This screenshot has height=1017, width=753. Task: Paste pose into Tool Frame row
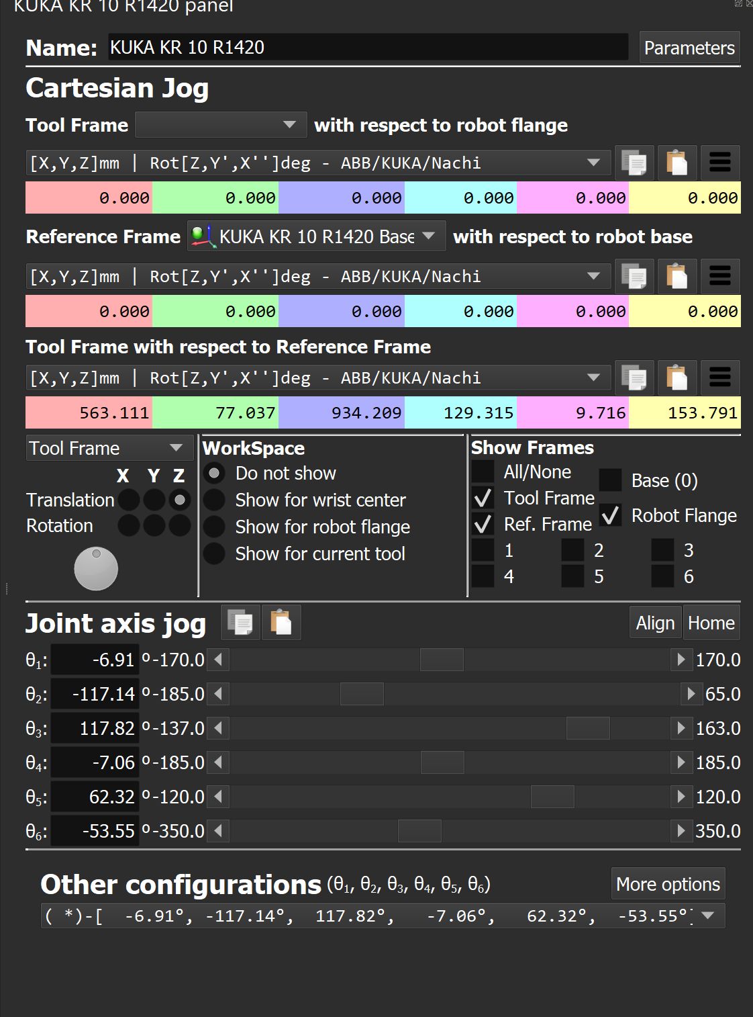676,163
